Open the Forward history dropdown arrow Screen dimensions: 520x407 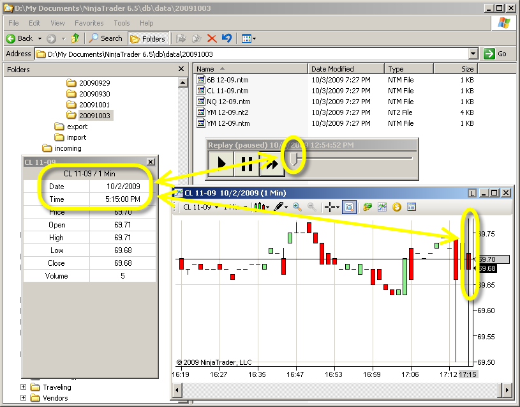[x=63, y=39]
